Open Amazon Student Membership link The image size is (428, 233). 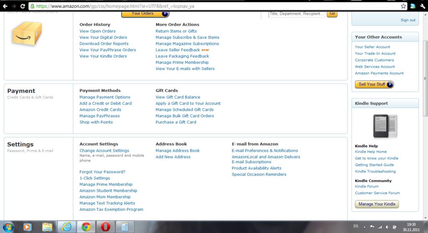(108, 191)
